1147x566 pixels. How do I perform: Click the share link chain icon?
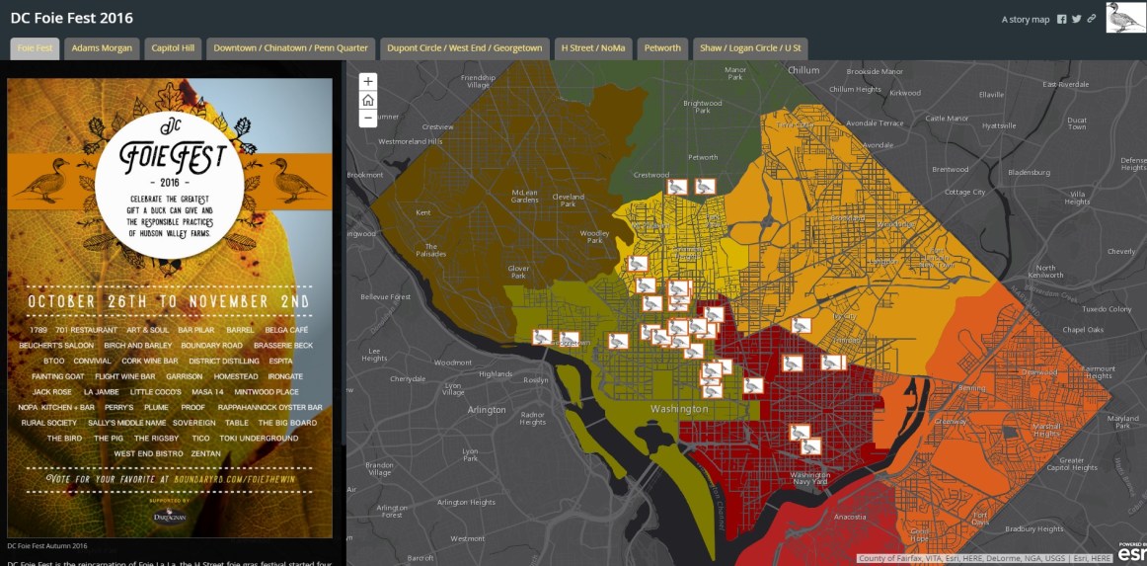1092,19
